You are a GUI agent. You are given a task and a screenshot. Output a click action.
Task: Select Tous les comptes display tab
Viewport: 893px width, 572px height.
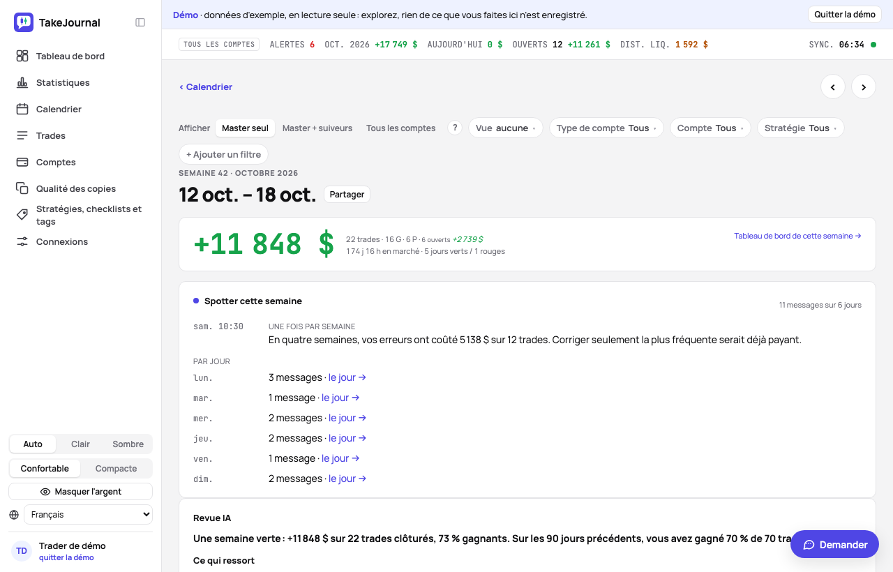tap(401, 128)
